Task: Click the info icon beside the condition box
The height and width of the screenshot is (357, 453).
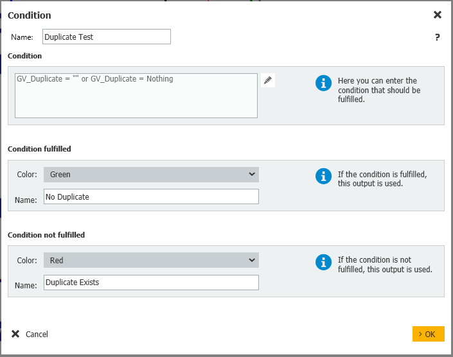Action: coord(324,83)
